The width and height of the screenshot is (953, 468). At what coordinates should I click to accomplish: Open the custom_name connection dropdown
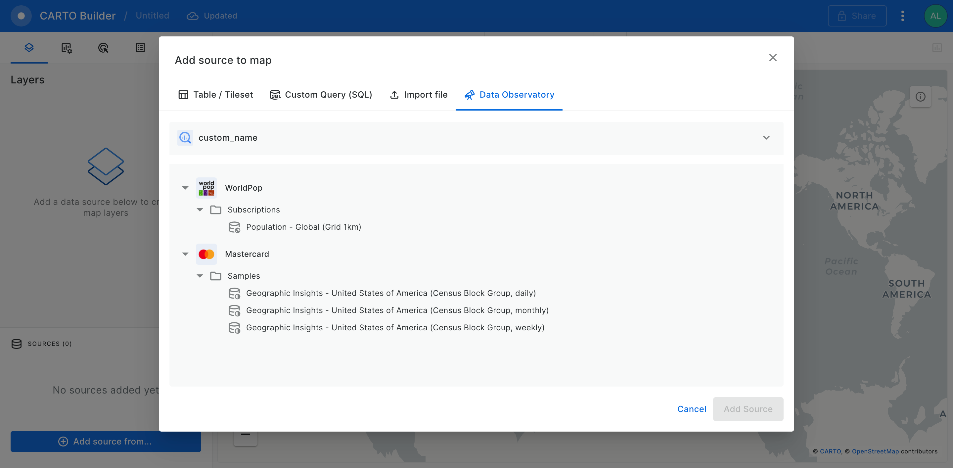point(766,138)
